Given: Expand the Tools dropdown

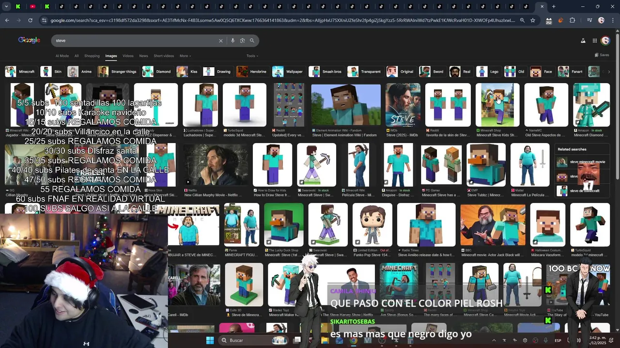Looking at the screenshot, I should (x=252, y=56).
